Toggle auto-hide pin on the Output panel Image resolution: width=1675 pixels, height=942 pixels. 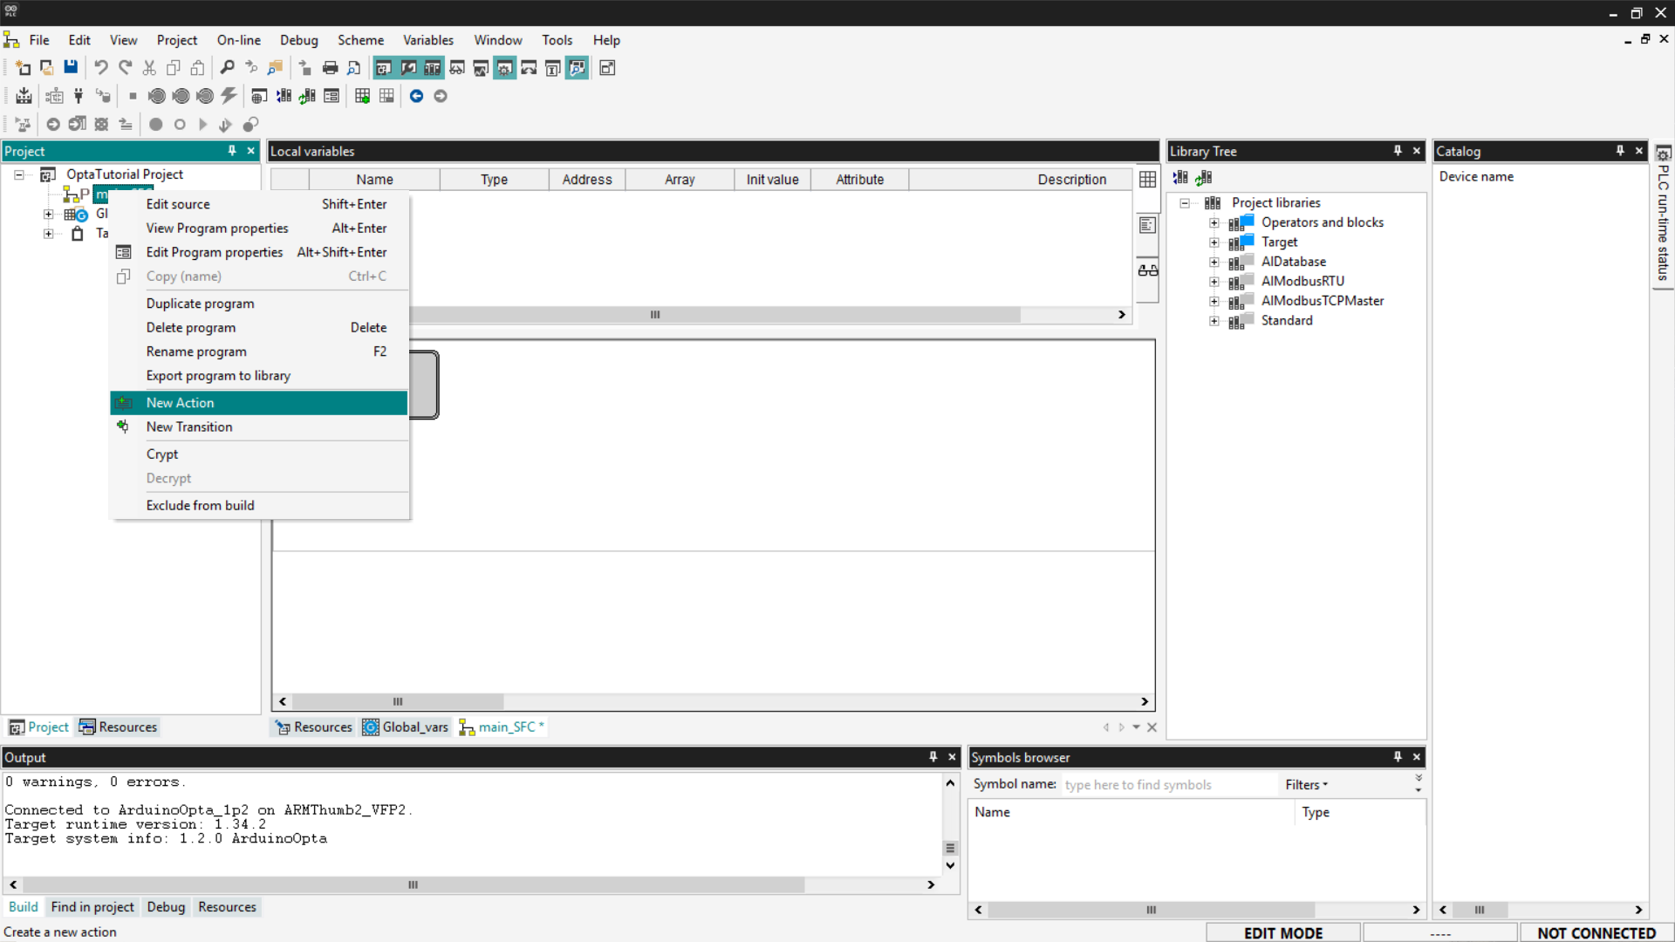(x=933, y=757)
